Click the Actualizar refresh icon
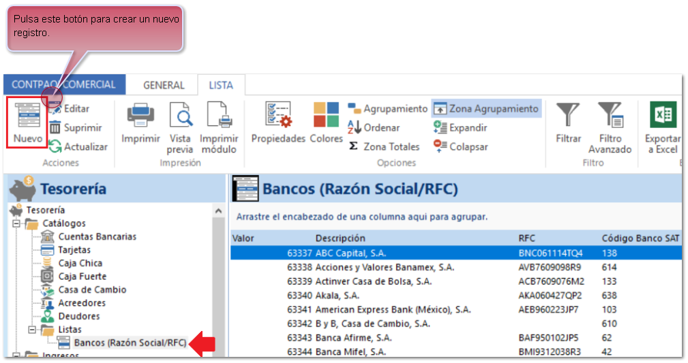 (x=55, y=146)
